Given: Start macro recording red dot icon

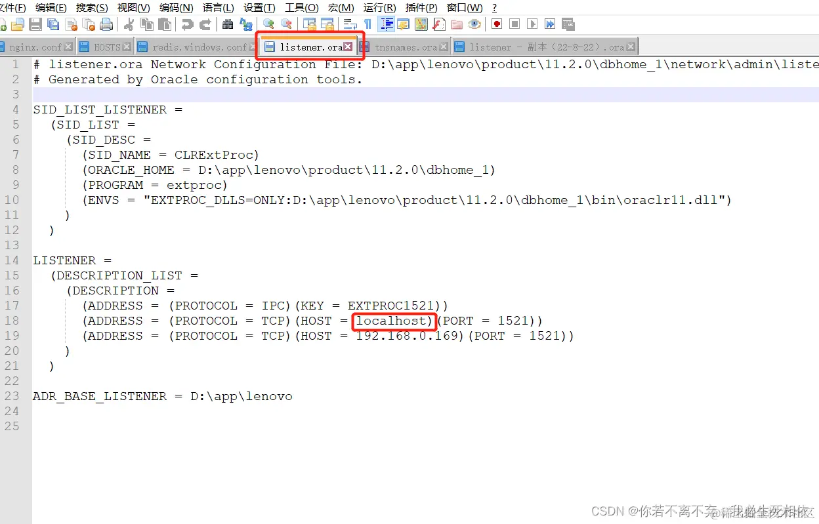Looking at the screenshot, I should tap(497, 24).
